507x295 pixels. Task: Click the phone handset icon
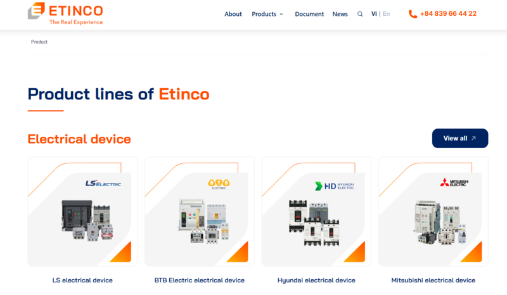[413, 14]
